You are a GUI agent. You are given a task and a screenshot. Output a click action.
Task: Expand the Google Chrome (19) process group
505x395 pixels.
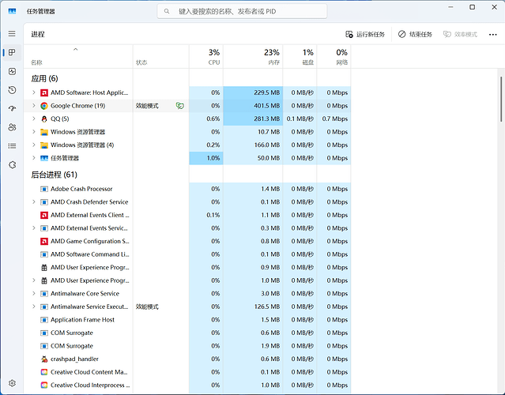(x=33, y=106)
